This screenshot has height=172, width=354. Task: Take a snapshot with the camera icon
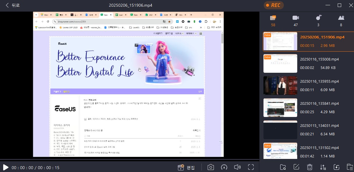[x=210, y=167]
